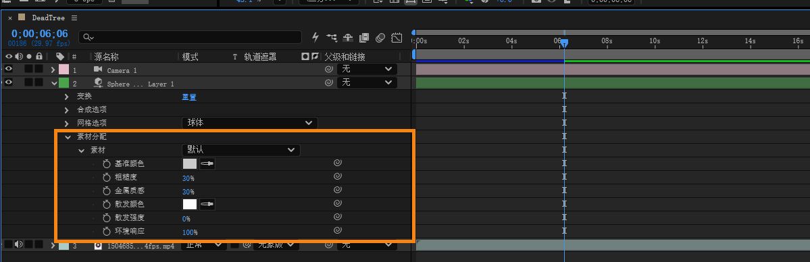Expand the mp4 layer properties
810x262 pixels.
click(53, 245)
